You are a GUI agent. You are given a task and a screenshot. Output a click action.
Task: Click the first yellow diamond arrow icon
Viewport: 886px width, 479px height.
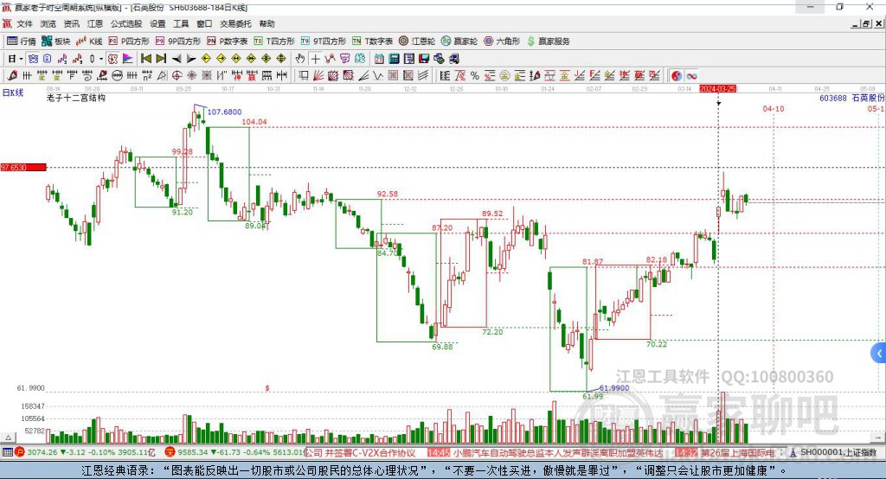click(x=206, y=59)
